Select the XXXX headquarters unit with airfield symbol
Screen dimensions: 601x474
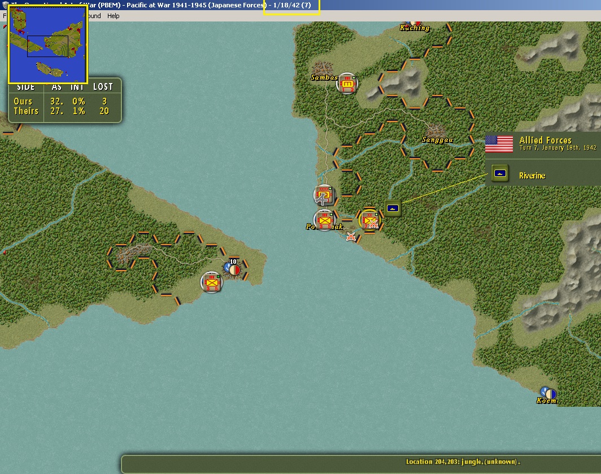click(x=324, y=195)
